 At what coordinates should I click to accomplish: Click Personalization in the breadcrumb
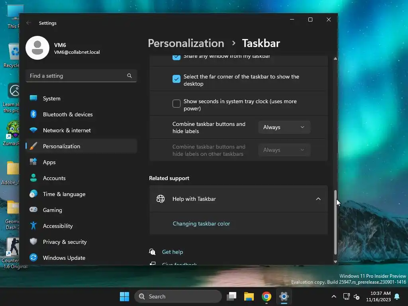(x=186, y=43)
